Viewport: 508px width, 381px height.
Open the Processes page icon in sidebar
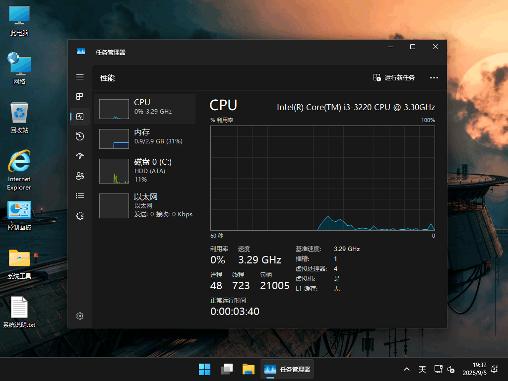coord(80,97)
